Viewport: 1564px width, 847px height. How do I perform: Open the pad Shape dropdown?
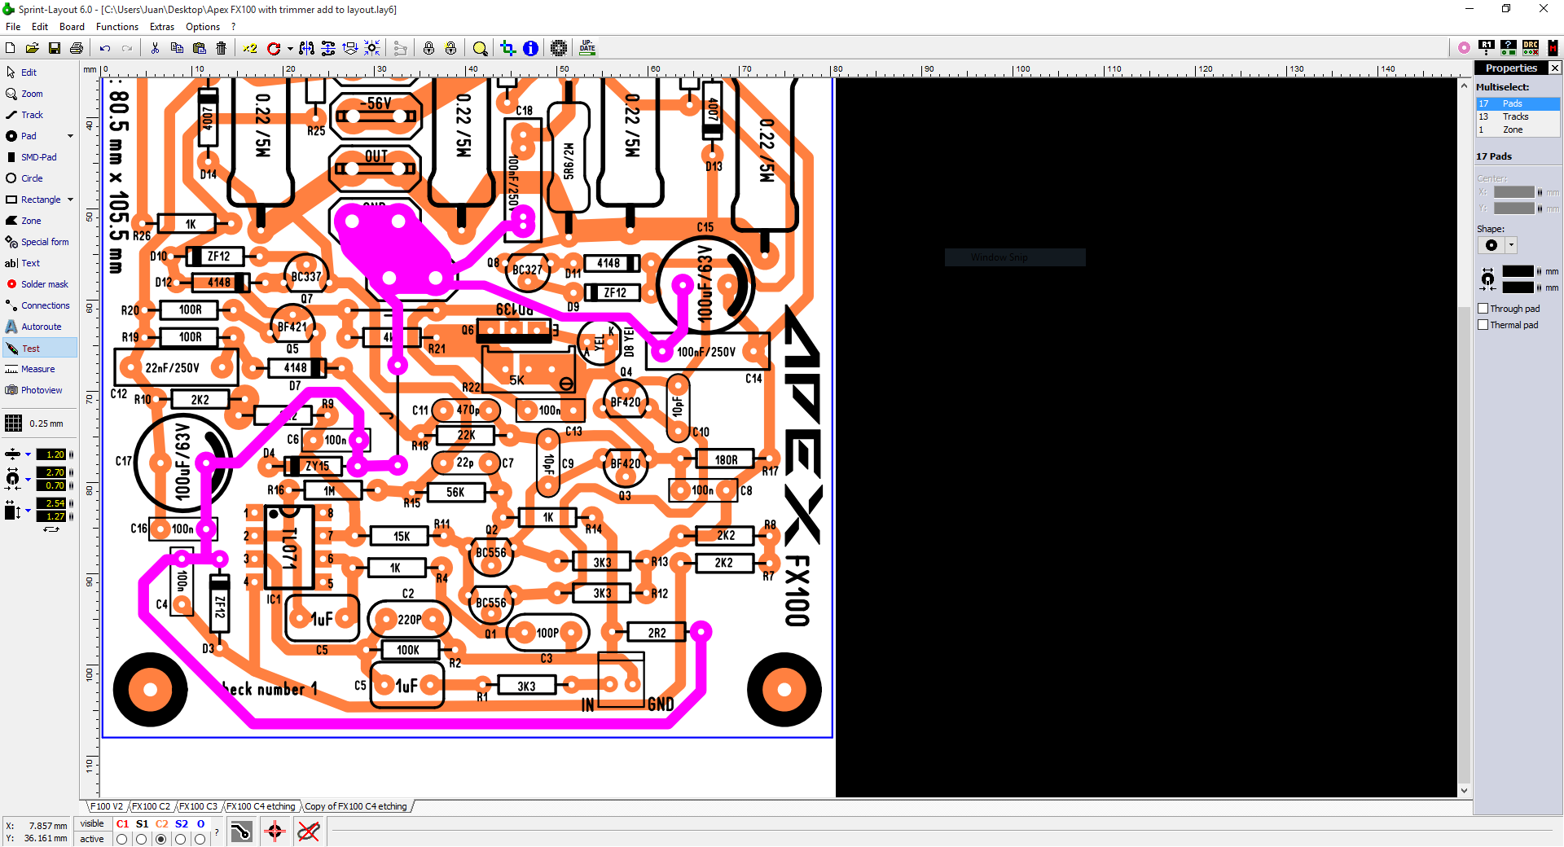coord(1511,245)
